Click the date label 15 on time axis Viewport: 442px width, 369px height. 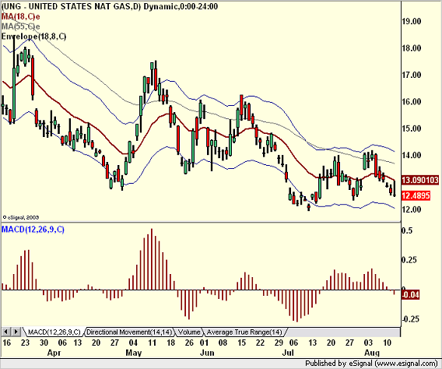(x=241, y=343)
